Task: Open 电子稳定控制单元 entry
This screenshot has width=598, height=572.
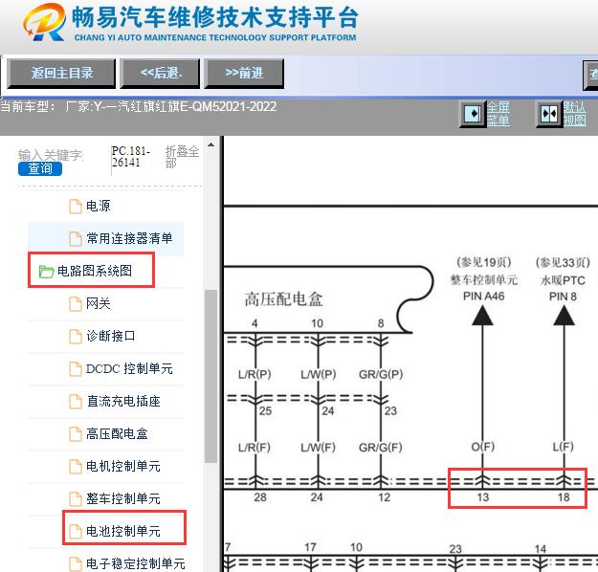Action: click(x=136, y=563)
